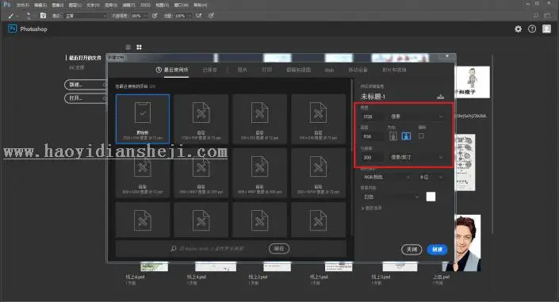Select the Brush tool icon in options bar
The width and height of the screenshot is (559, 302).
[11, 16]
